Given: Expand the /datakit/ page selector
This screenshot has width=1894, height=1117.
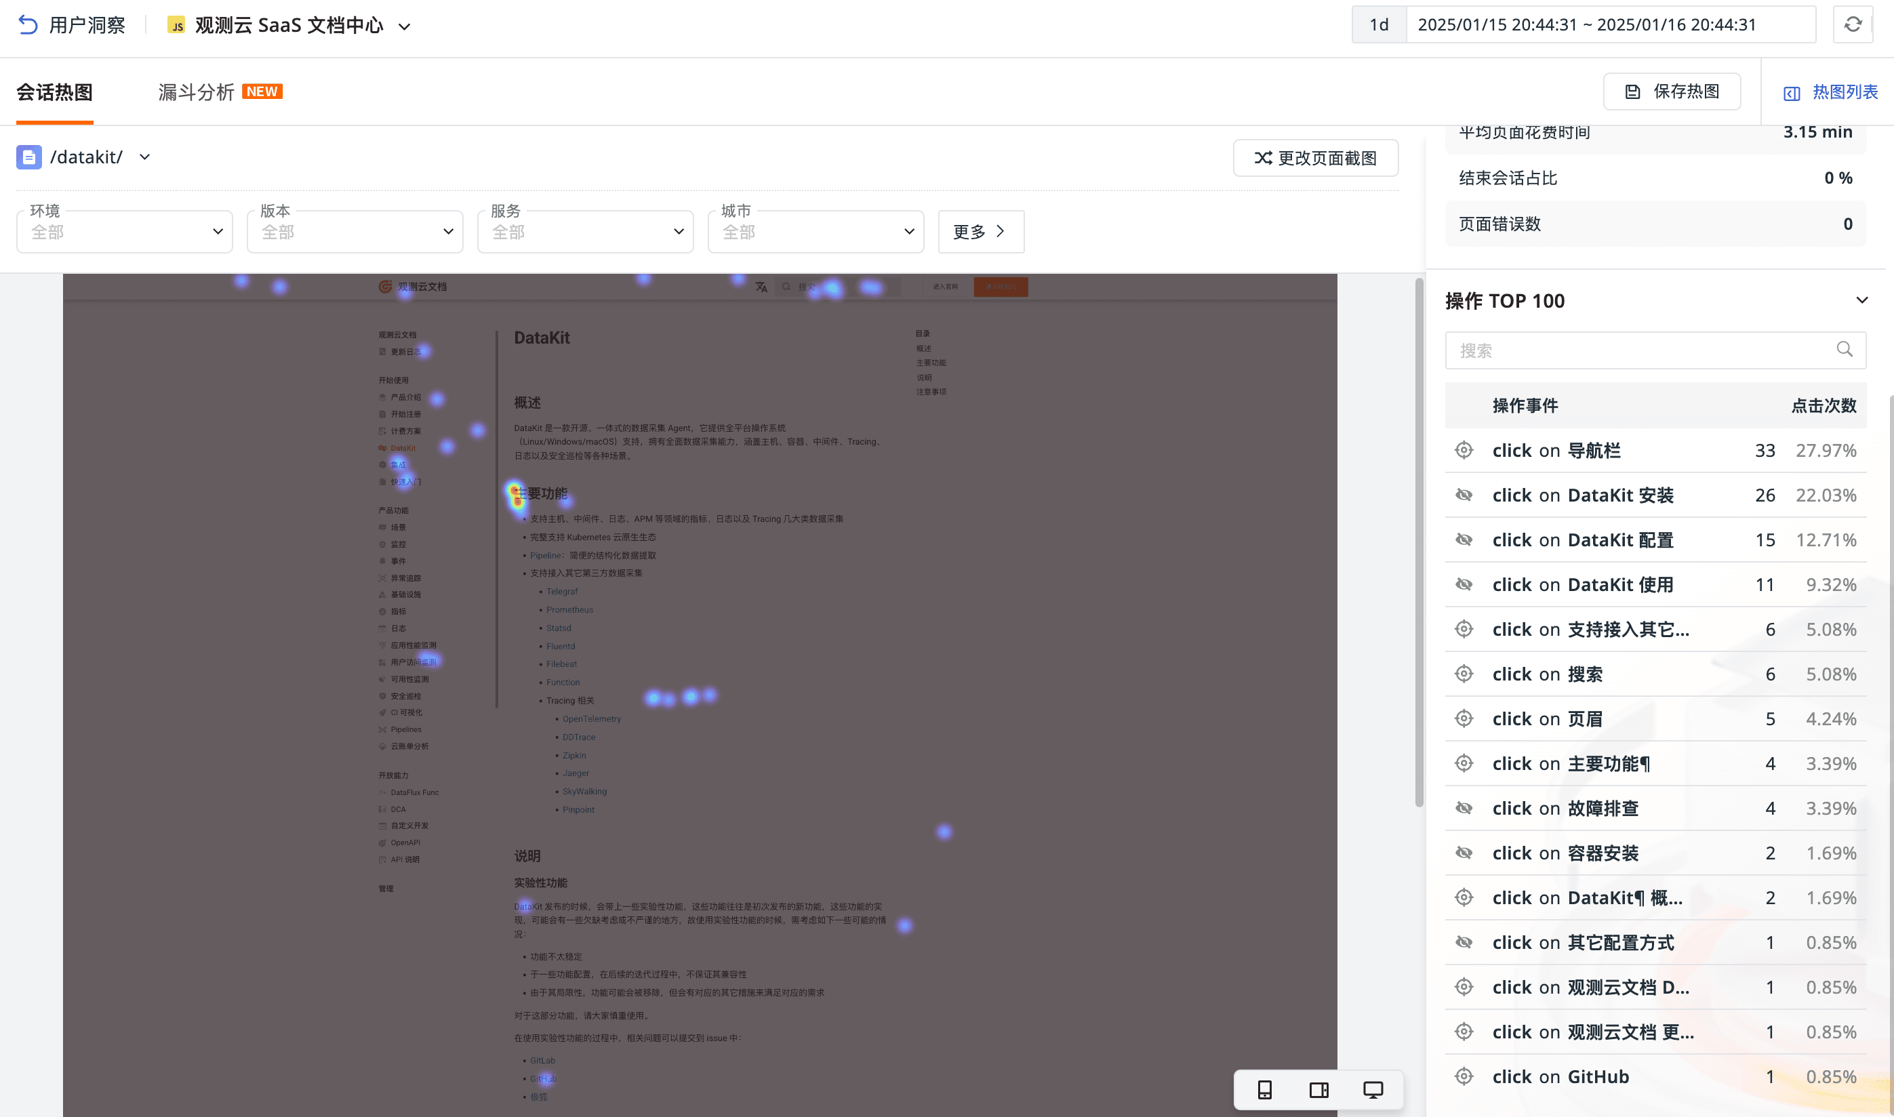Looking at the screenshot, I should tap(144, 157).
